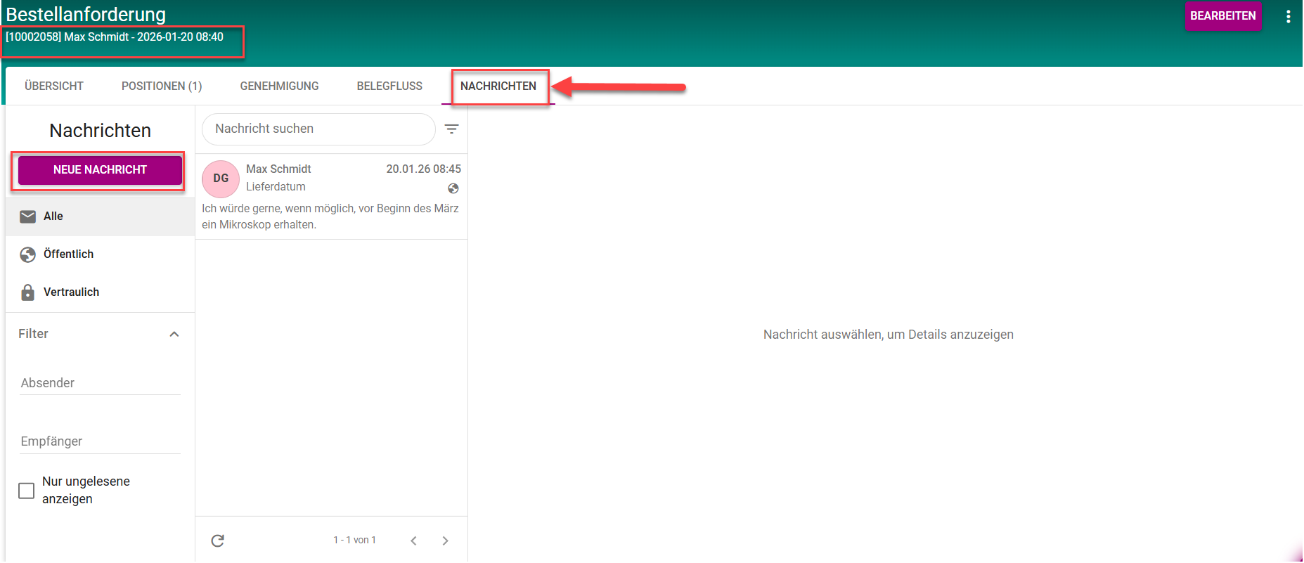Click the Absender filter field
1304x563 pixels.
point(100,383)
